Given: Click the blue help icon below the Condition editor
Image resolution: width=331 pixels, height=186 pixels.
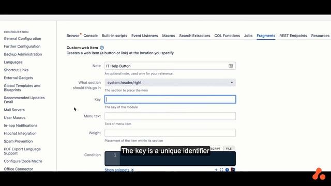Looking at the screenshot, I should (x=227, y=170).
